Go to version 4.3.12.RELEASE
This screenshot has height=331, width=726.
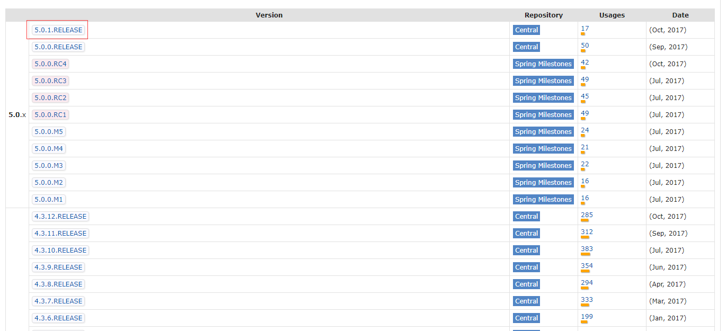pyautogui.click(x=60, y=217)
